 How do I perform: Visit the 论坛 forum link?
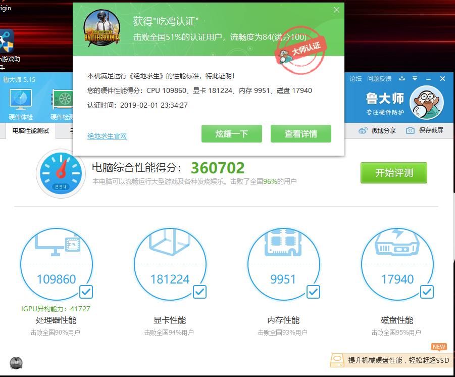coord(355,79)
